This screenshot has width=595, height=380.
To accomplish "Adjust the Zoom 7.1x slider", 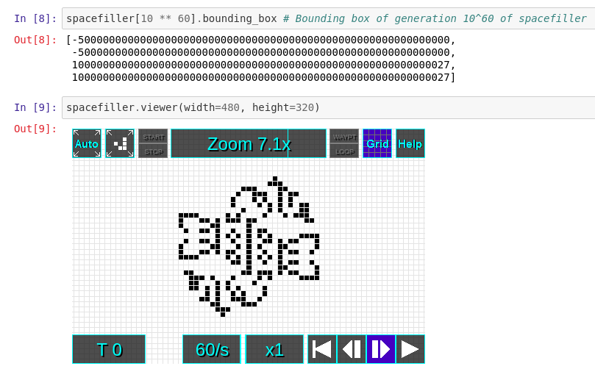I will [x=249, y=143].
